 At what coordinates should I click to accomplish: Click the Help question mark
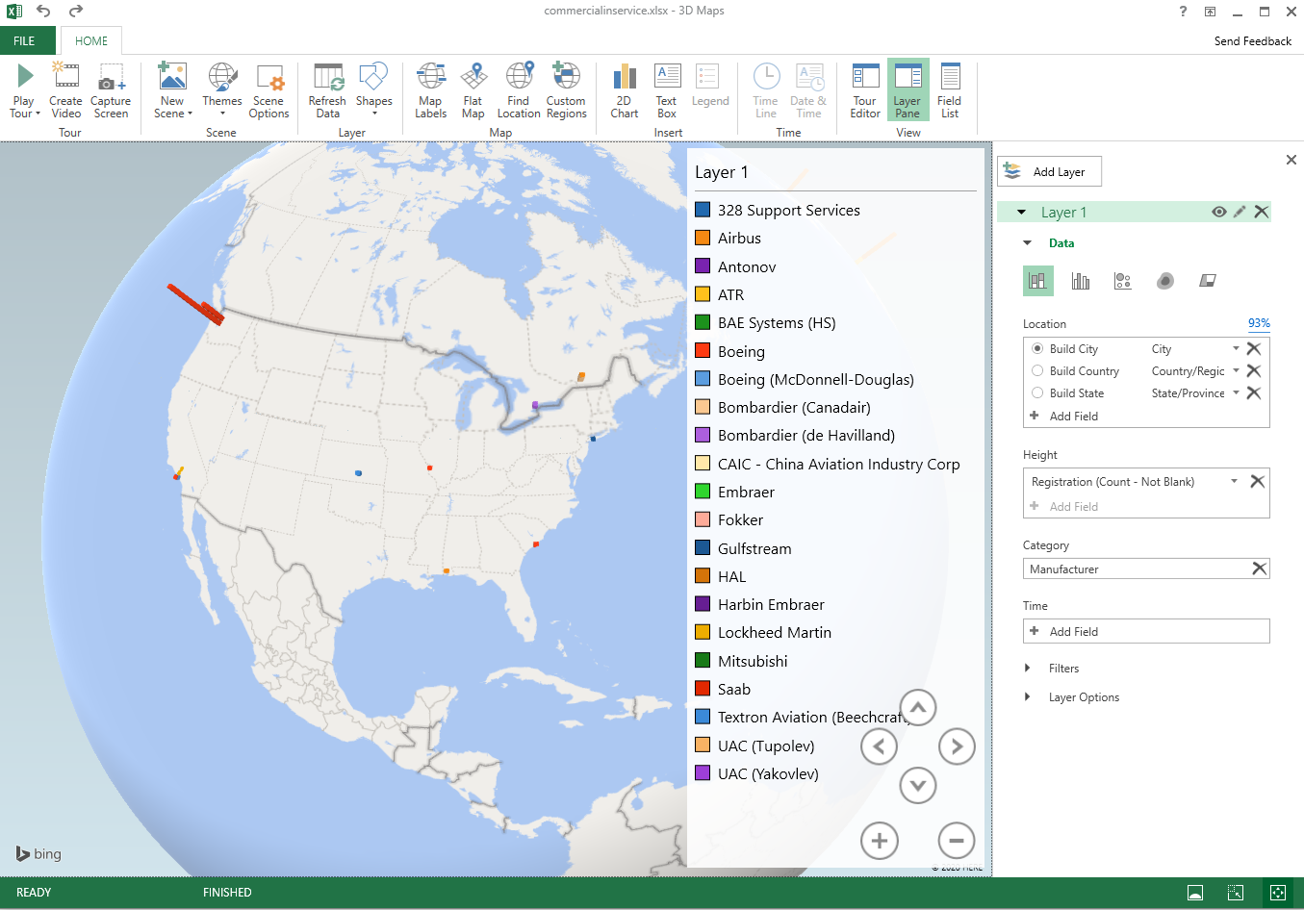click(1183, 12)
